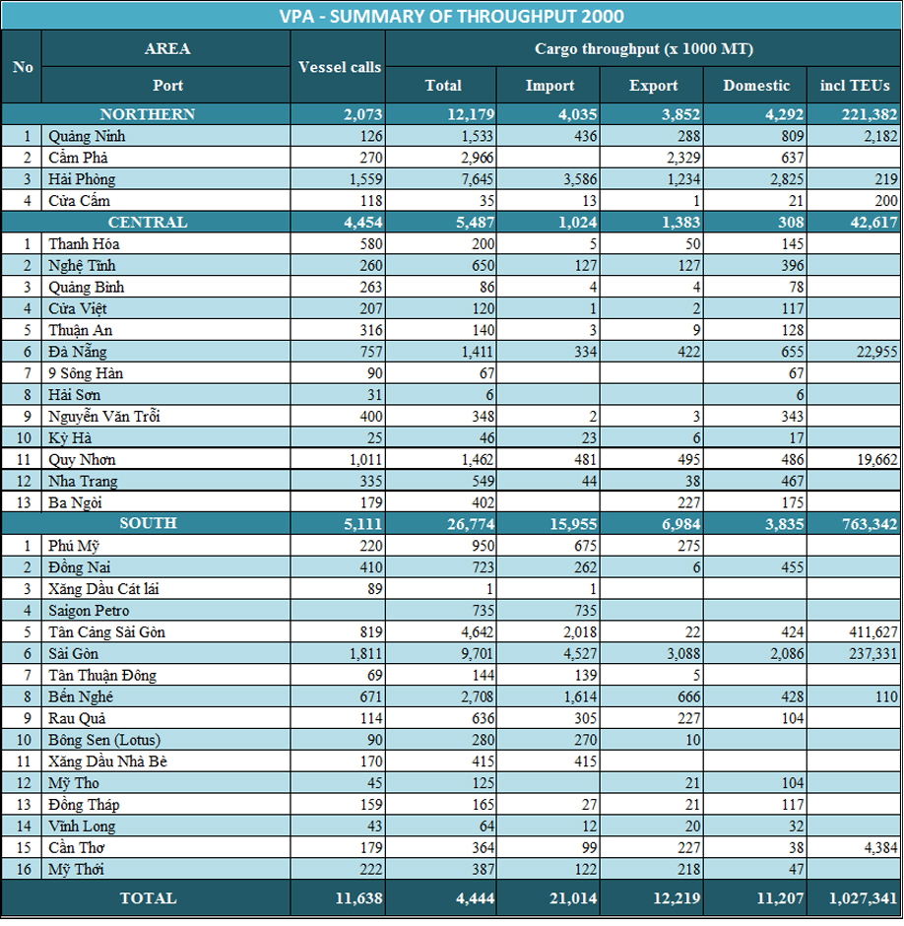The image size is (904, 926).
Task: Click the Bông Sen (Lotus) port cell
Action: (x=103, y=740)
